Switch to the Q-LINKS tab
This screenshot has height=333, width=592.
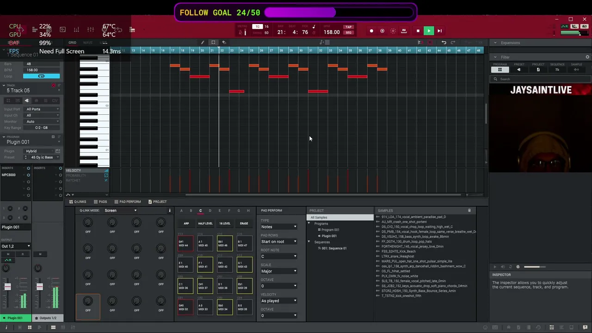(78, 202)
